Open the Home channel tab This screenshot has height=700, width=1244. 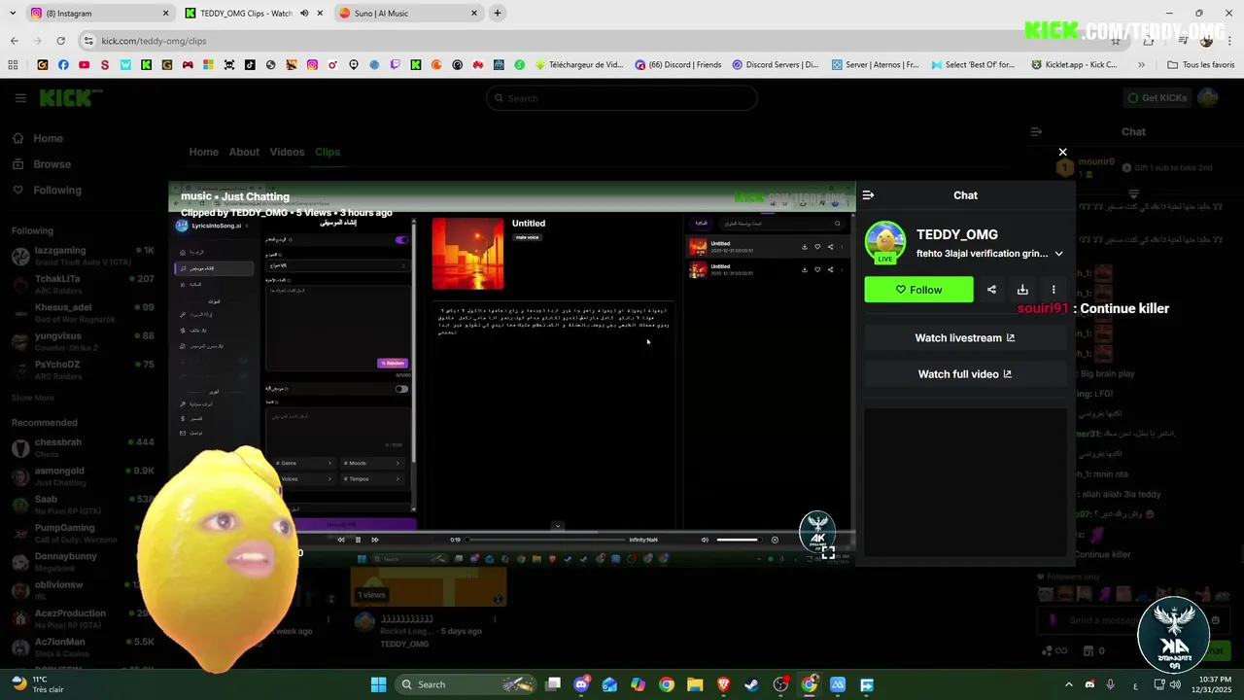point(203,152)
